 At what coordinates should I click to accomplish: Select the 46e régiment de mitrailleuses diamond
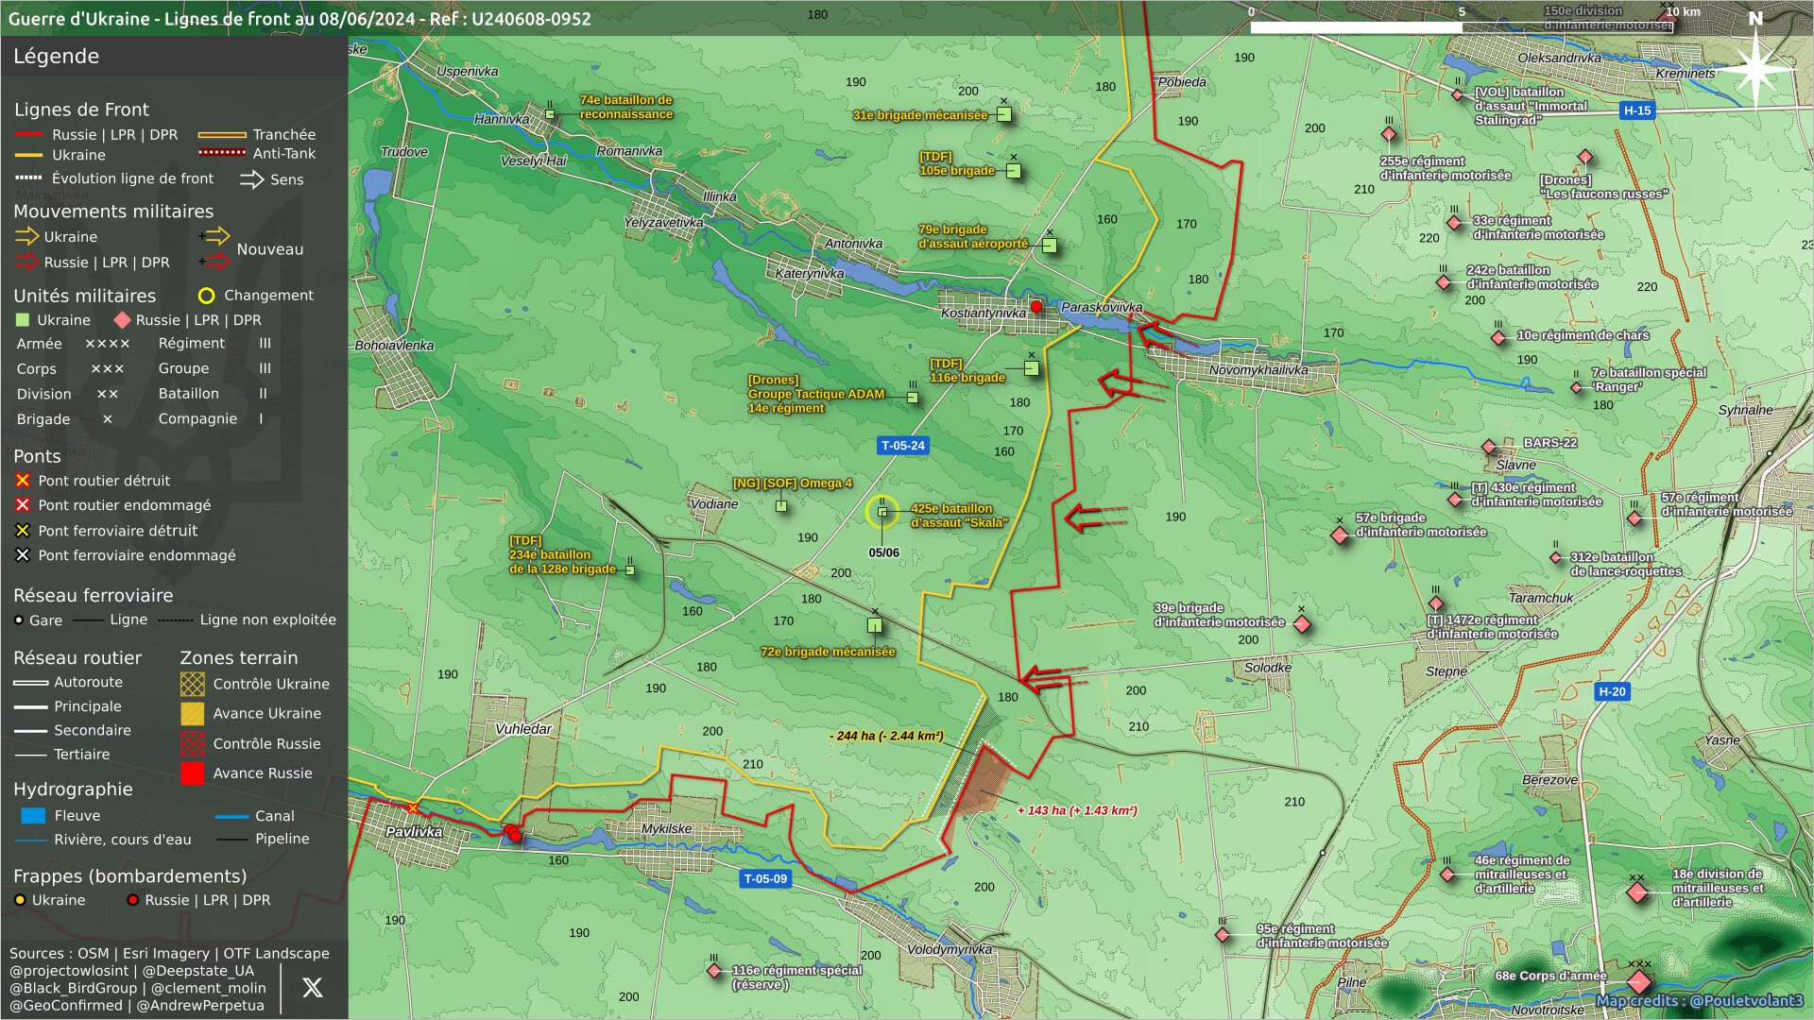pyautogui.click(x=1447, y=875)
